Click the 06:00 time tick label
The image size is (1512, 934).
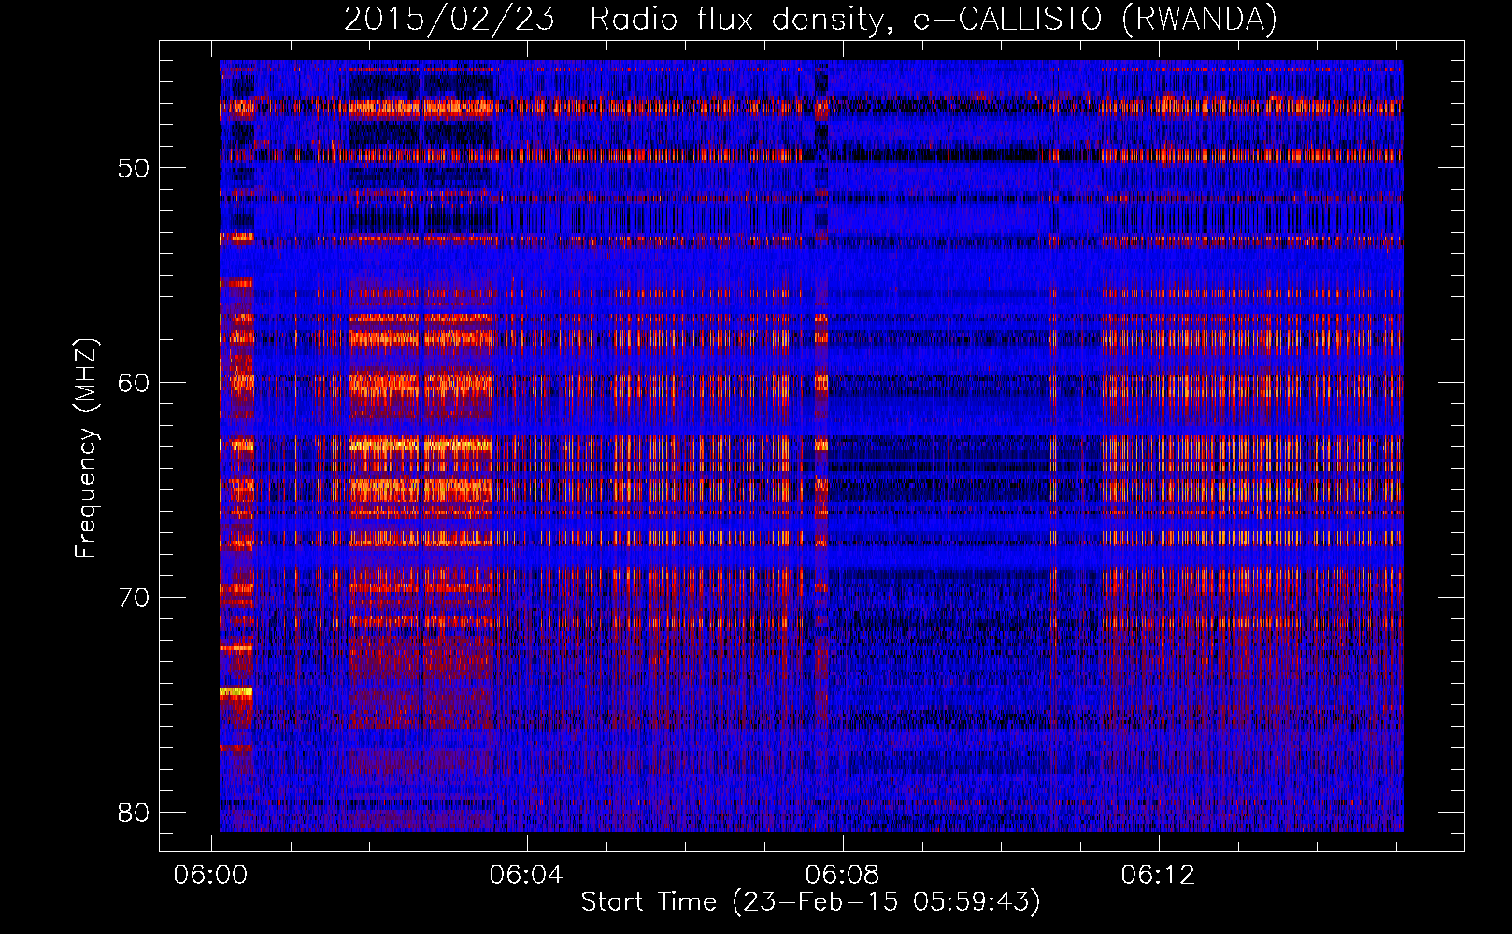click(211, 874)
